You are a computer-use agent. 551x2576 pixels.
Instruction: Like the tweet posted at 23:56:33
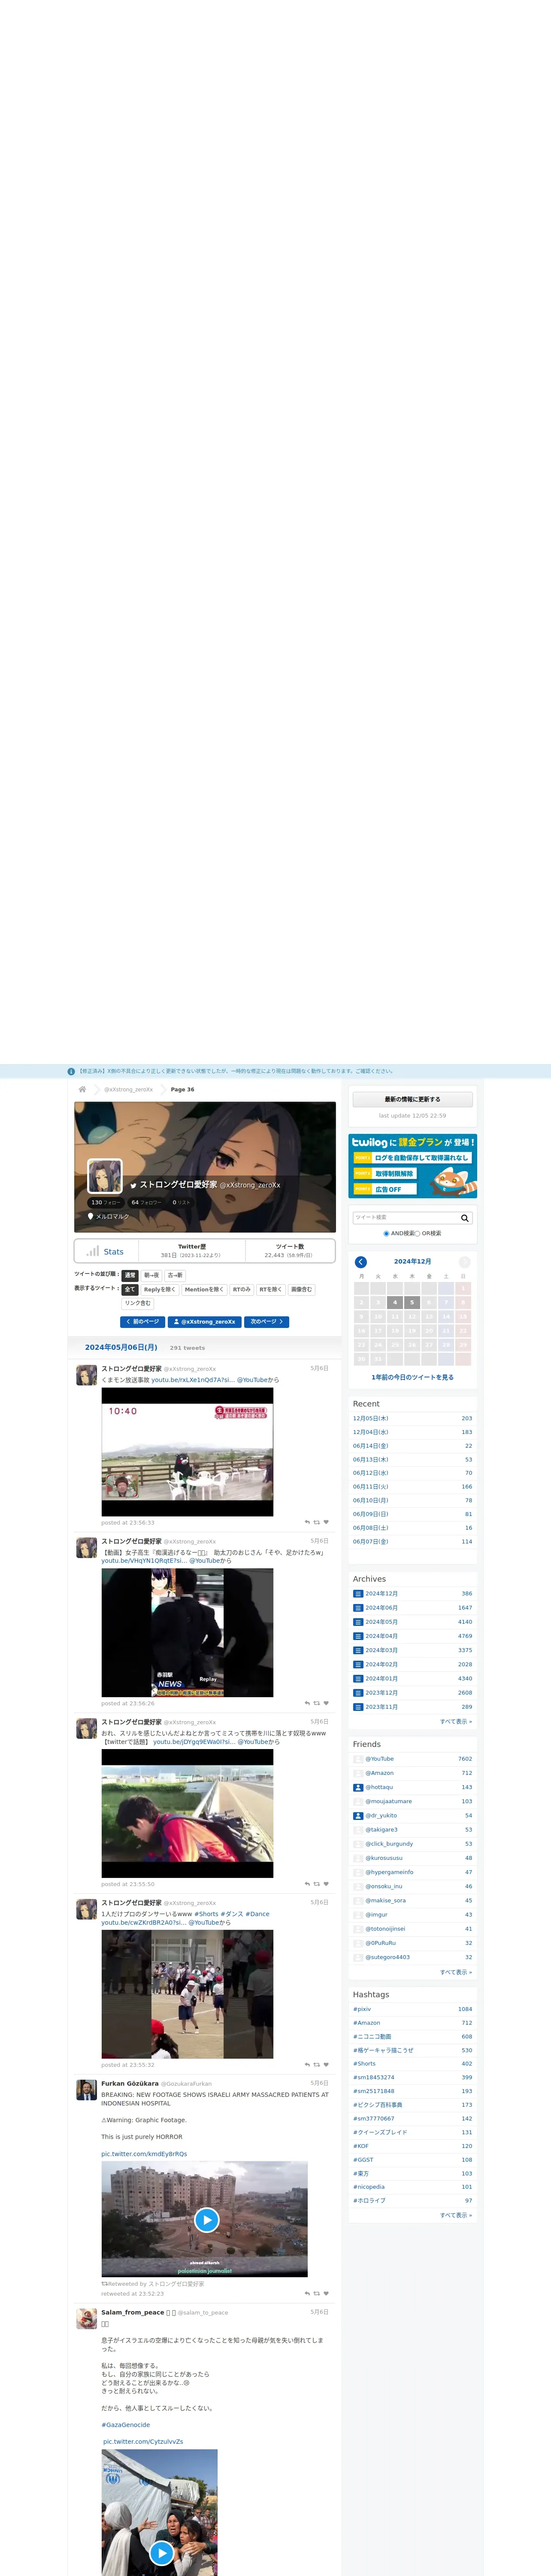[x=326, y=1522]
